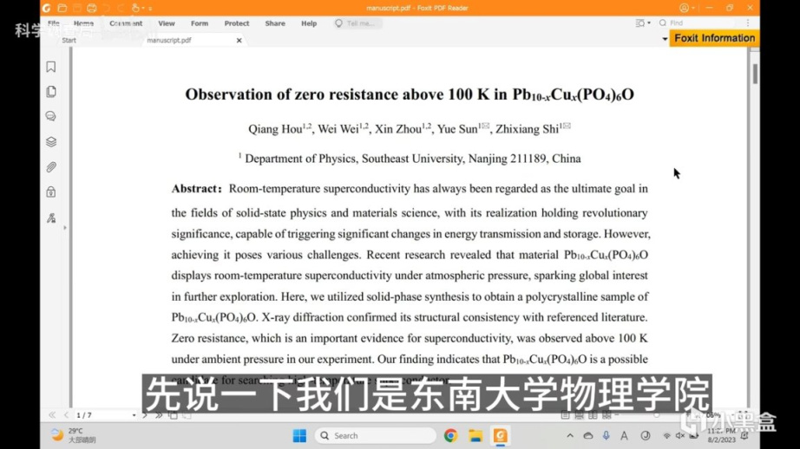The width and height of the screenshot is (800, 449).
Task: Open the Home ribbon tab
Action: (83, 23)
